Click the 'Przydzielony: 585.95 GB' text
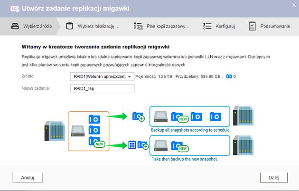The height and width of the screenshot is (191, 299). pos(198,76)
